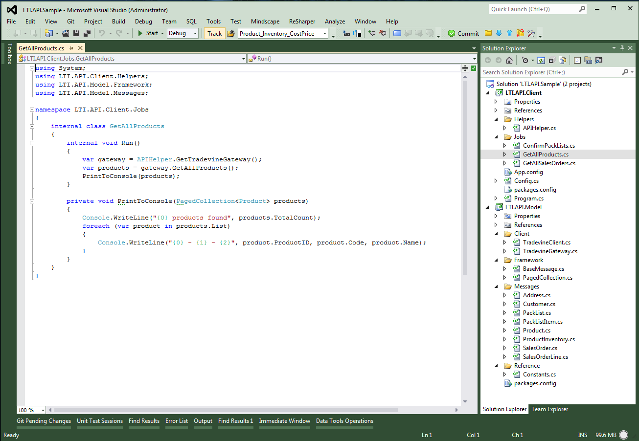The width and height of the screenshot is (639, 441).
Task: Collapse the LTI.API.Client project node
Action: 487,92
